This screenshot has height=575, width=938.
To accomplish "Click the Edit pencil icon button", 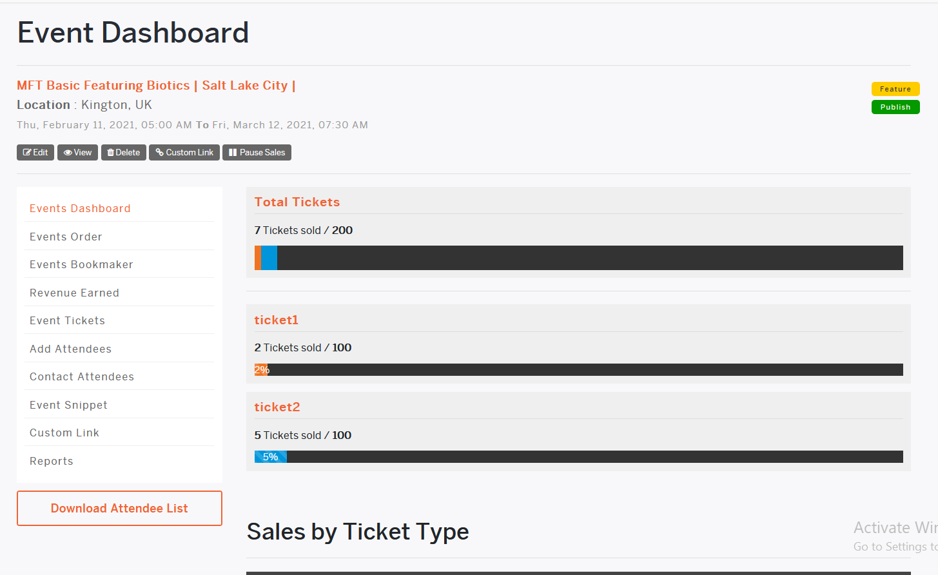I will [35, 152].
